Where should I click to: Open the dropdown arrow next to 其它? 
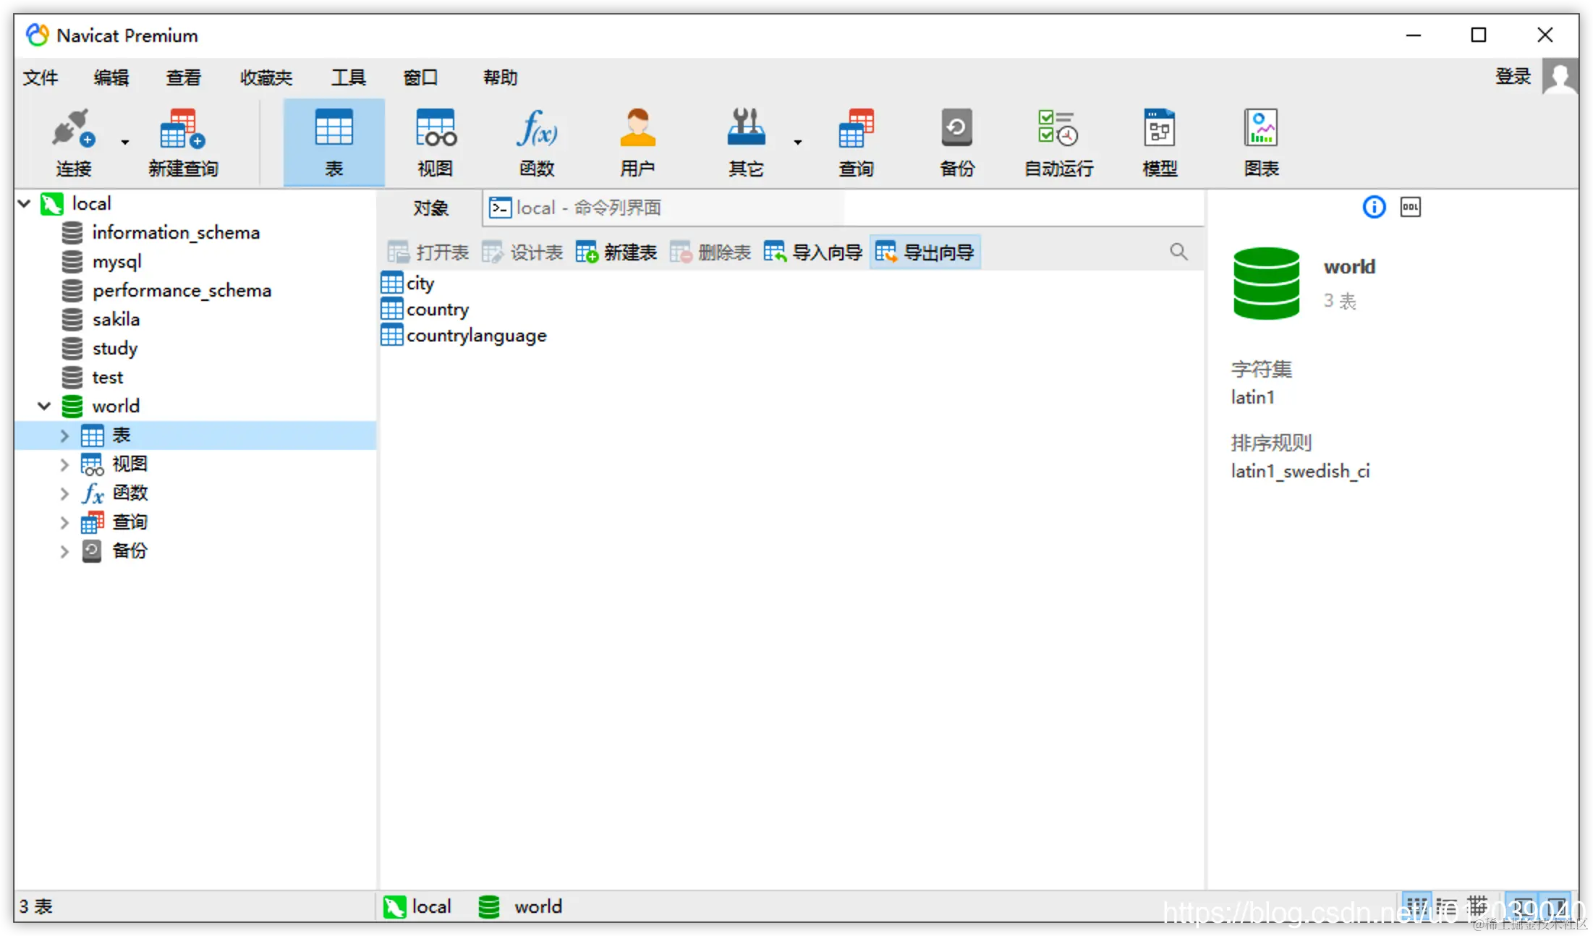click(x=797, y=142)
